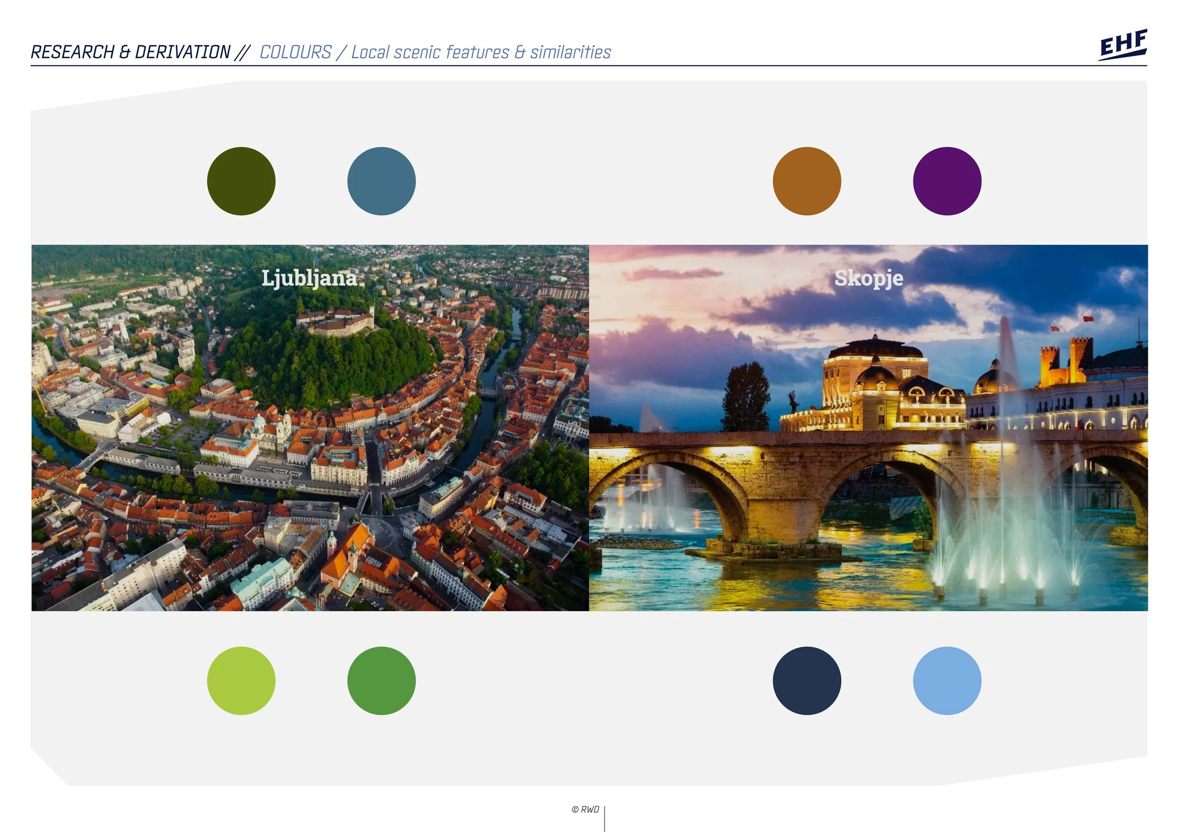The image size is (1177, 832).
Task: Select the dark navy colour circle
Action: (x=806, y=680)
